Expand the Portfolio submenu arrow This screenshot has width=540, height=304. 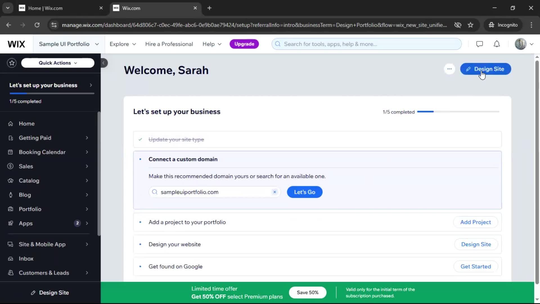coord(87,209)
